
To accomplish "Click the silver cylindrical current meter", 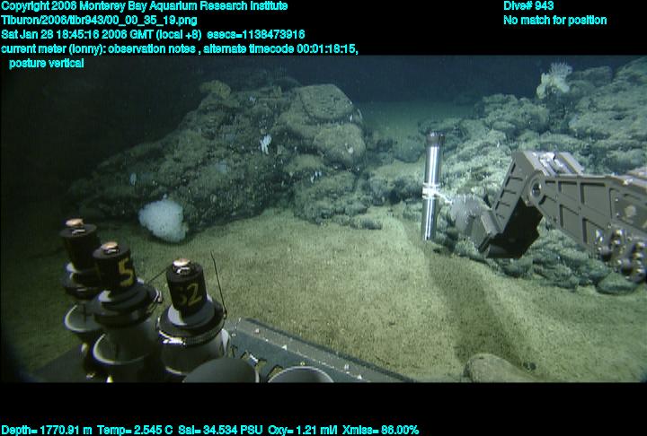I will pos(432,184).
